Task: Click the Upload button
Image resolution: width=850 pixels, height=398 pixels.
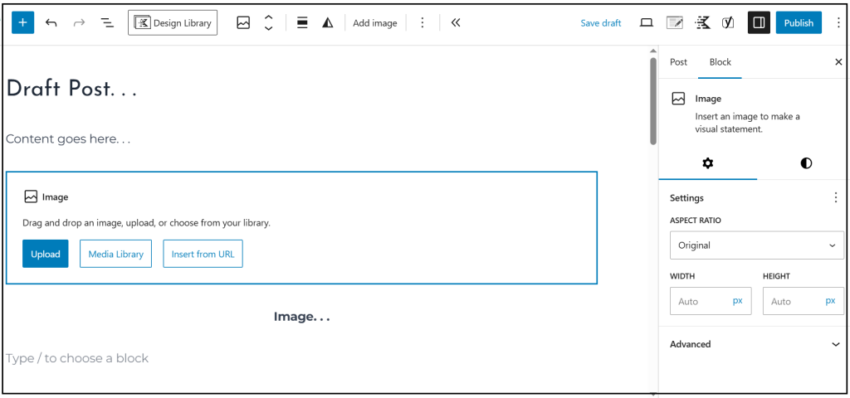Action: click(x=46, y=254)
